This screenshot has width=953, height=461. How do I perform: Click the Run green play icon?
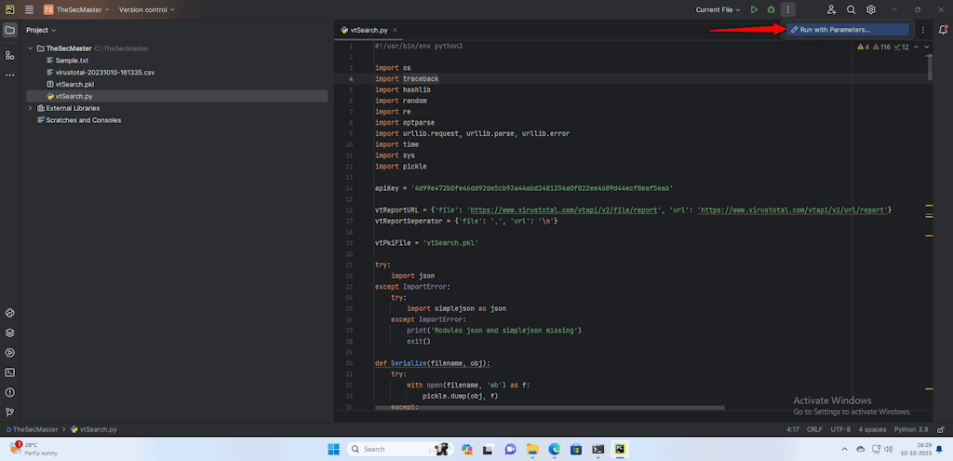point(754,9)
